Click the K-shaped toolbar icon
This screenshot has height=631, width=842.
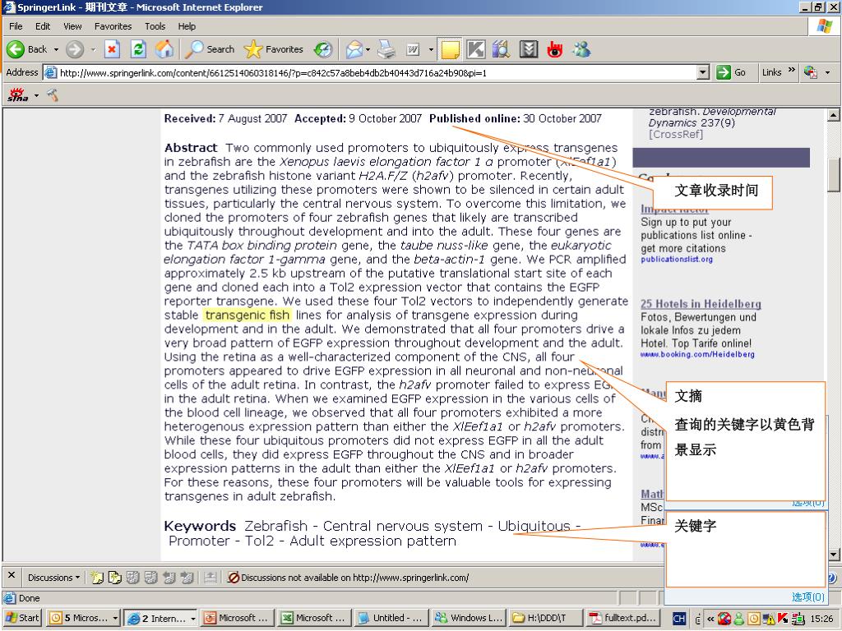(476, 49)
